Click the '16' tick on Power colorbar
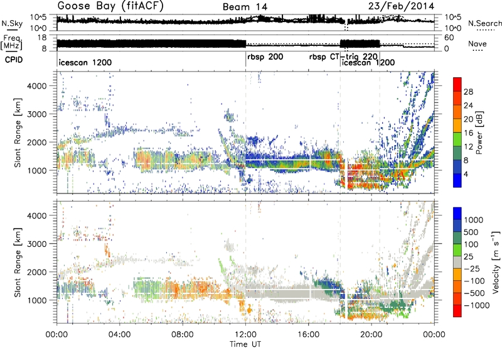The image size is (502, 348). 468,133
